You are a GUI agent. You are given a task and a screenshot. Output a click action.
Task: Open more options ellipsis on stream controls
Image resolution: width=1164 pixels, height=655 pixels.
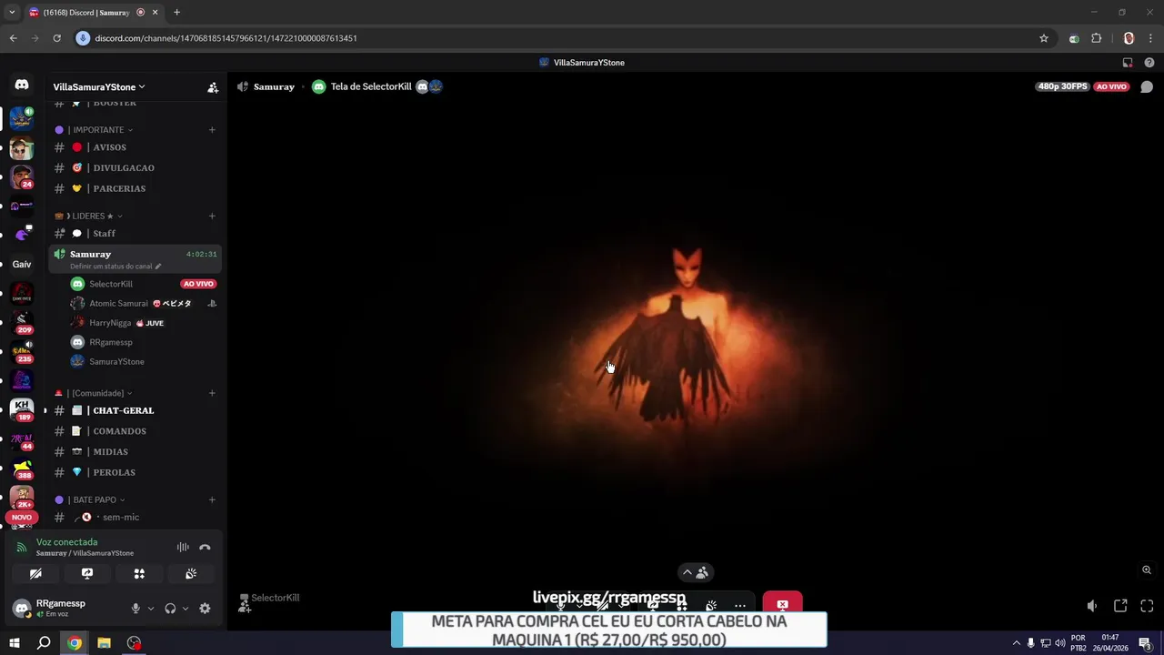(x=740, y=606)
